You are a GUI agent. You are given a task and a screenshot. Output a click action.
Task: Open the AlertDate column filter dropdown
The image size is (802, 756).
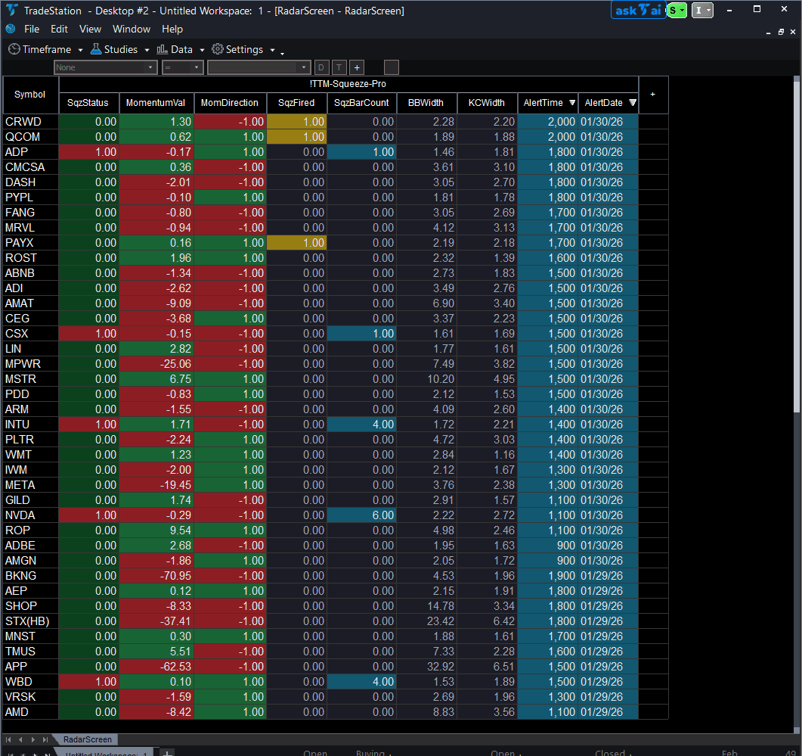(x=633, y=103)
